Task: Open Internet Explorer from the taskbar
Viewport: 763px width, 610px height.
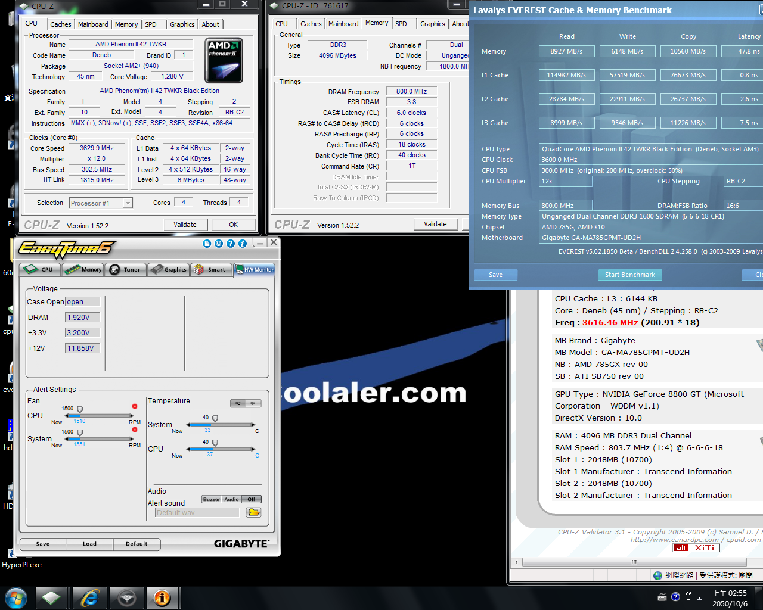Action: coord(89,597)
